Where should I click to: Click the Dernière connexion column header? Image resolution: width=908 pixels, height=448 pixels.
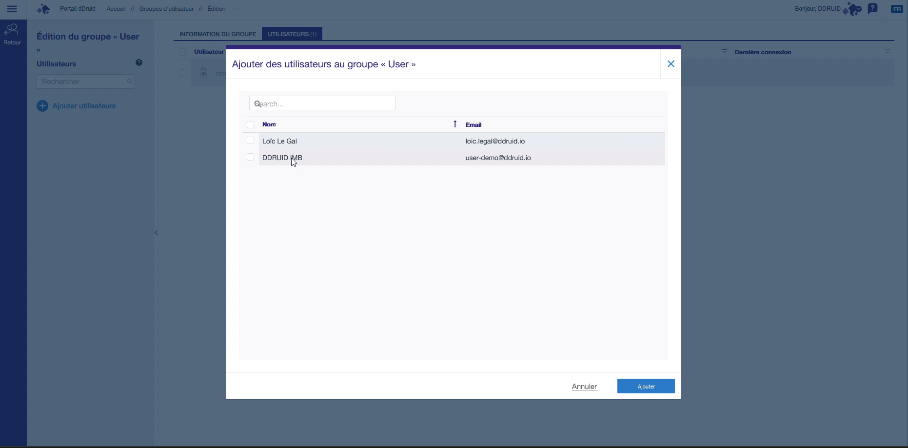tap(763, 52)
